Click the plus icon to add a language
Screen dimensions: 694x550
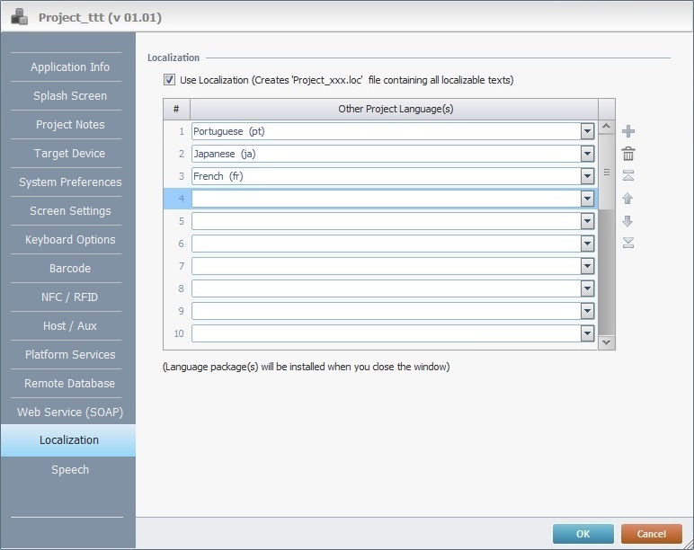628,131
